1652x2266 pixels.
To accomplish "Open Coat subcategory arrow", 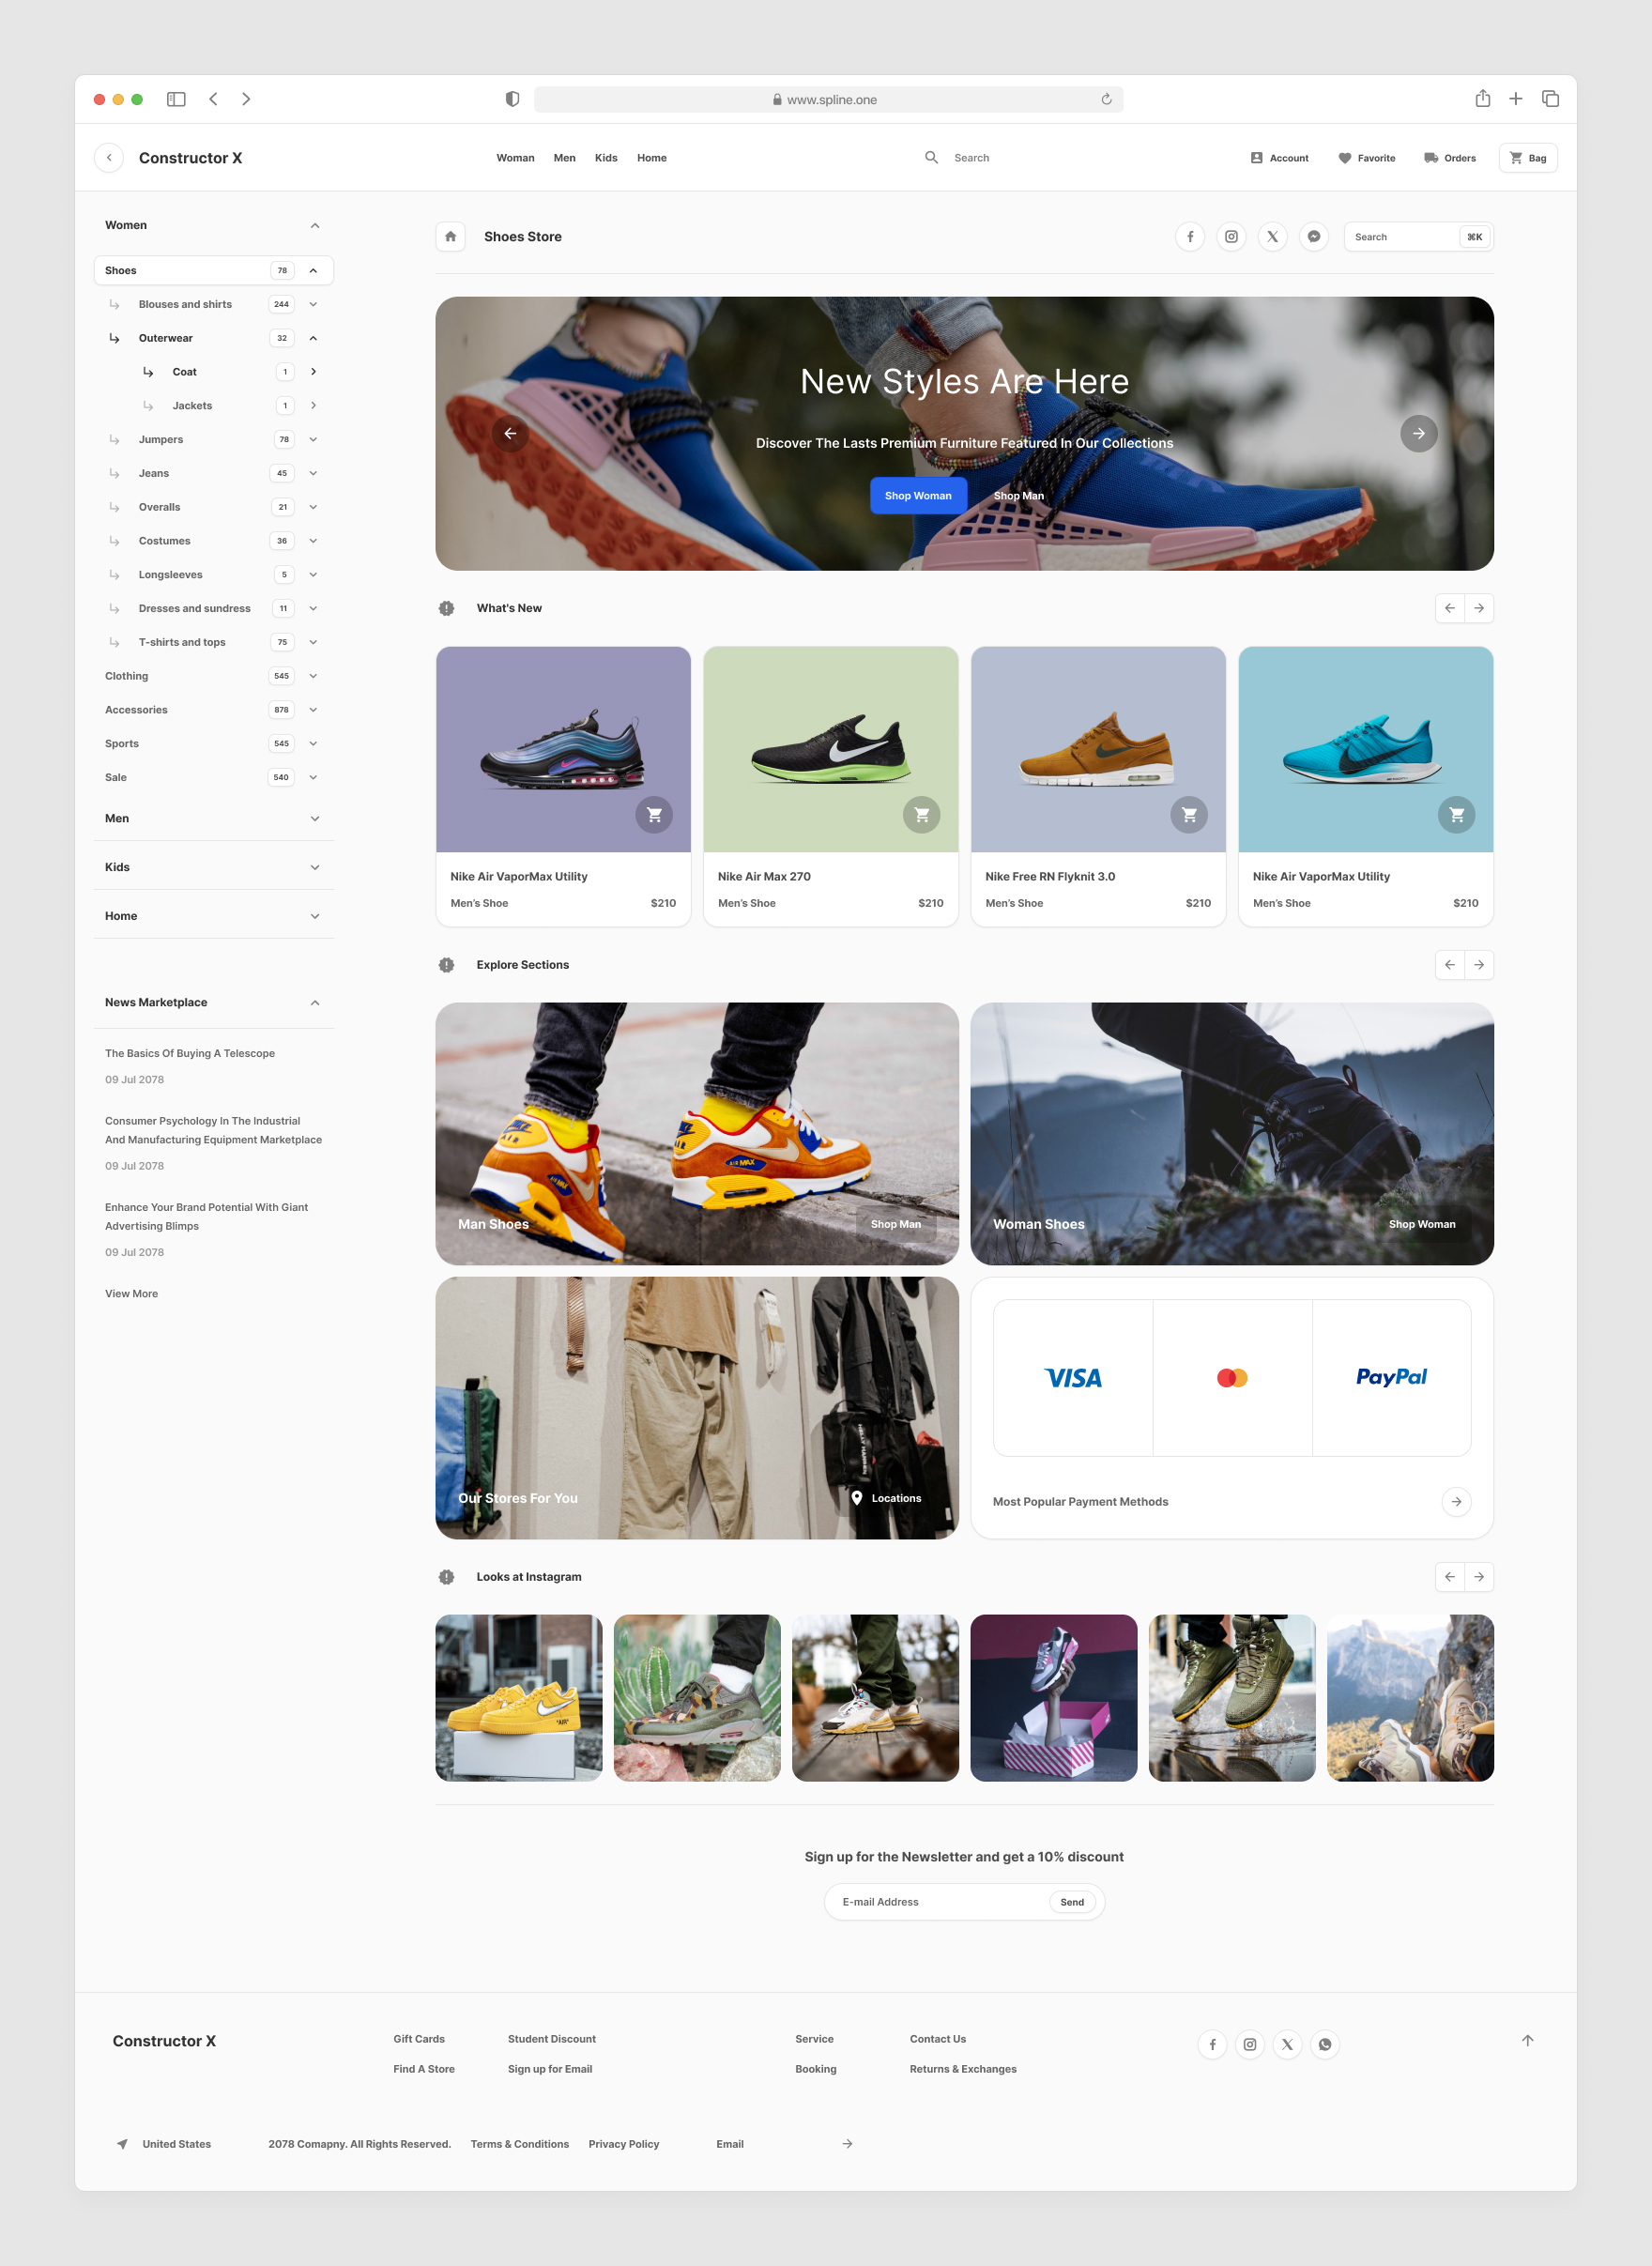I will point(313,372).
